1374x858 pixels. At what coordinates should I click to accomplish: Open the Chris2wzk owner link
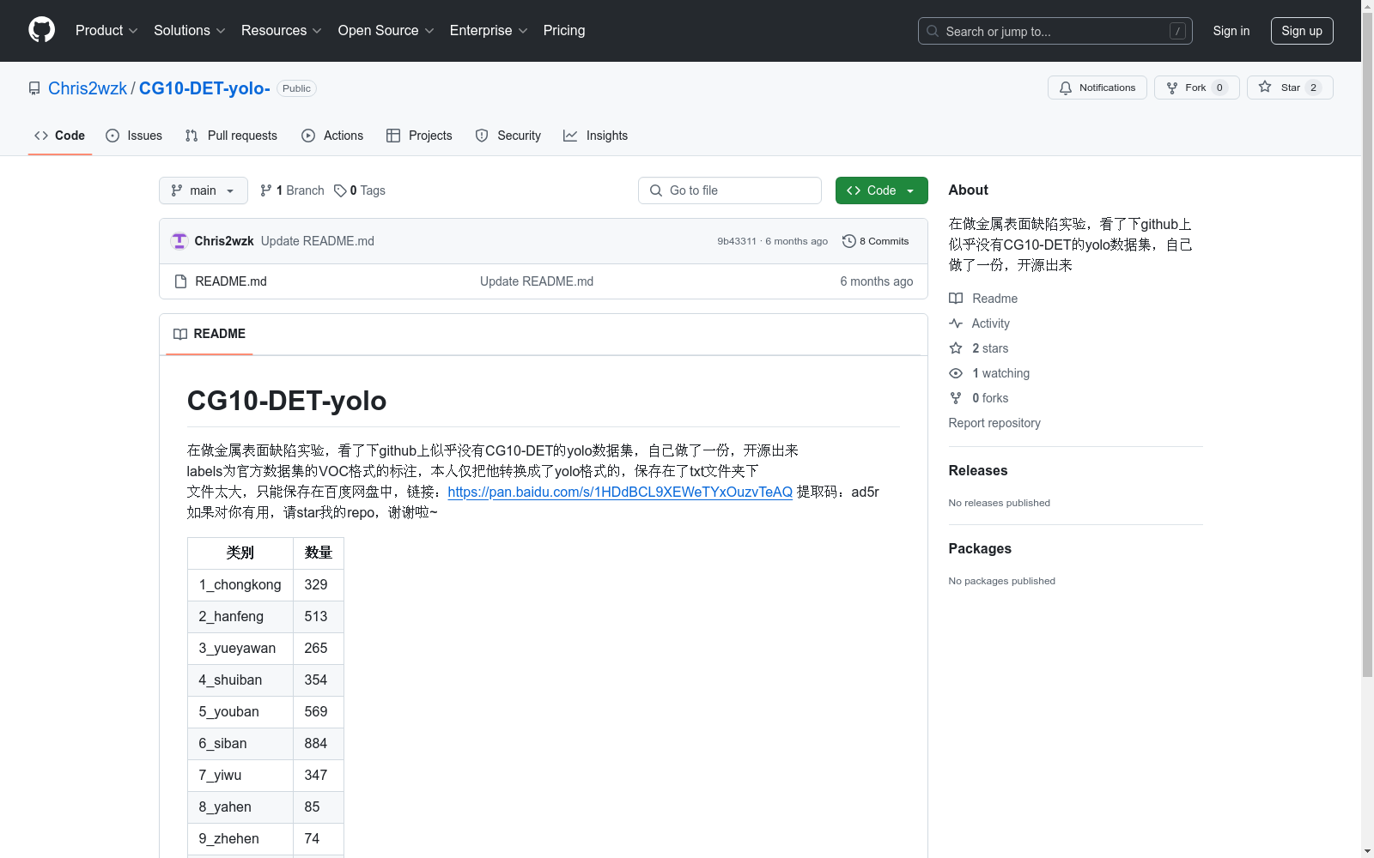coord(88,88)
